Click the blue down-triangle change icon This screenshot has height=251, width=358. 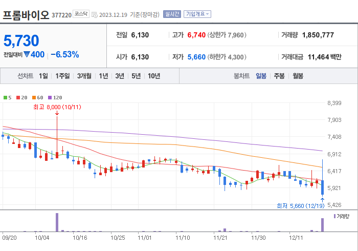coord(27,54)
